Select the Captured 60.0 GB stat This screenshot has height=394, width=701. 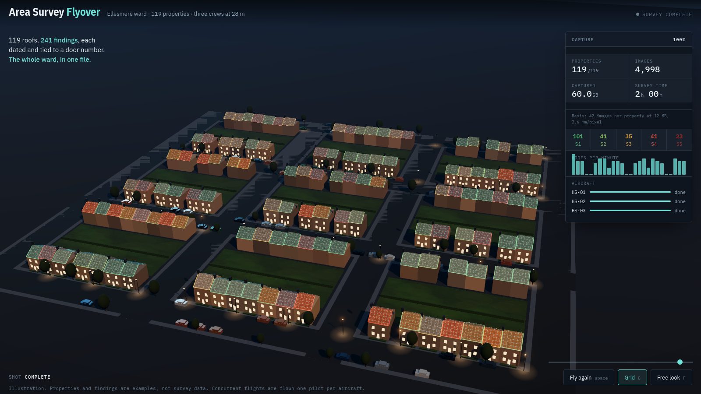597,91
